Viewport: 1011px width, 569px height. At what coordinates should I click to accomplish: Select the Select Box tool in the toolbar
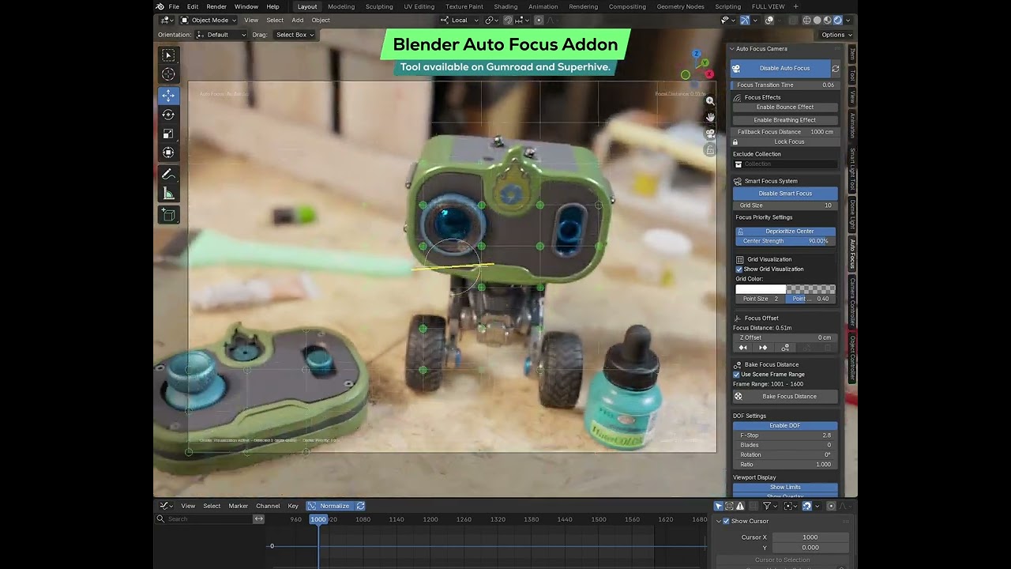coord(168,55)
